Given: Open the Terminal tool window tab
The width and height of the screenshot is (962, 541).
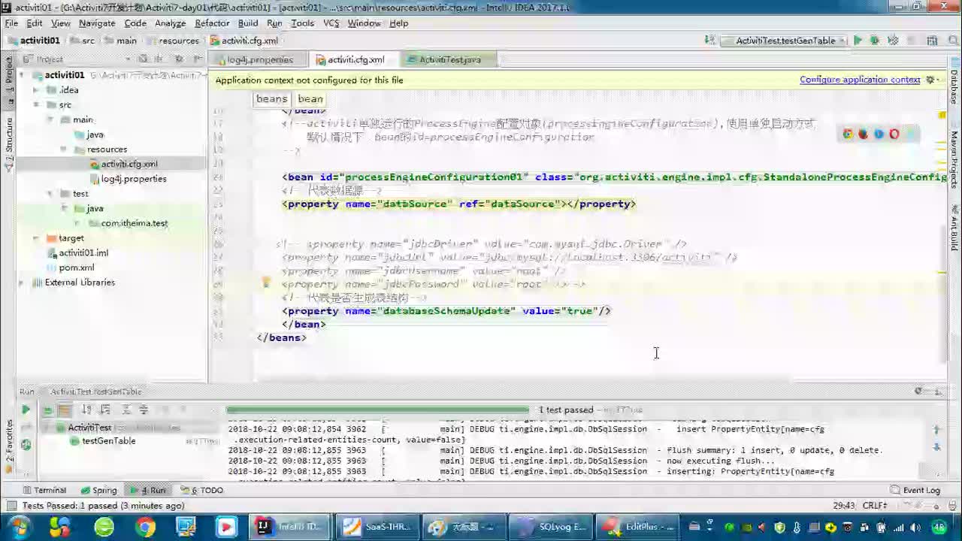Looking at the screenshot, I should click(x=44, y=490).
